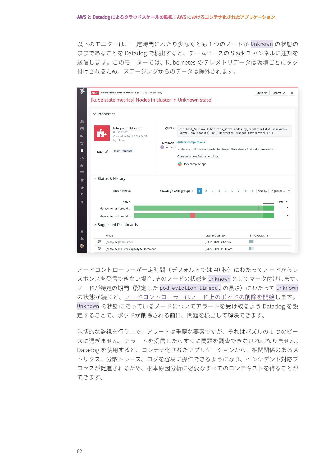Open the @slack-compute-ops mention link
Image resolution: width=328 pixels, height=464 pixels.
coord(191,142)
